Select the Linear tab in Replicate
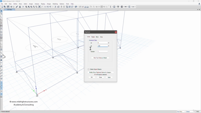Image resolution: width=201 pixels, height=113 pixels. click(89, 37)
